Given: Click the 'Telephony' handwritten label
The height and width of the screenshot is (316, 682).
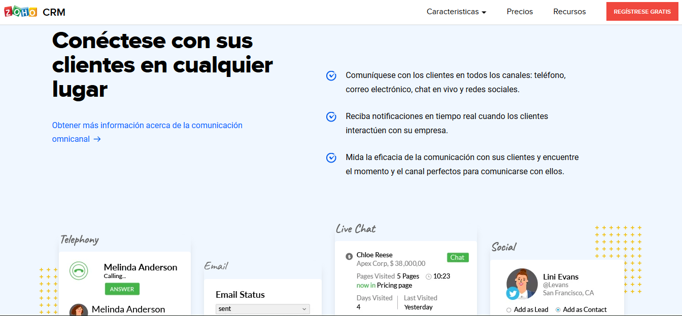Looking at the screenshot, I should pyautogui.click(x=79, y=240).
